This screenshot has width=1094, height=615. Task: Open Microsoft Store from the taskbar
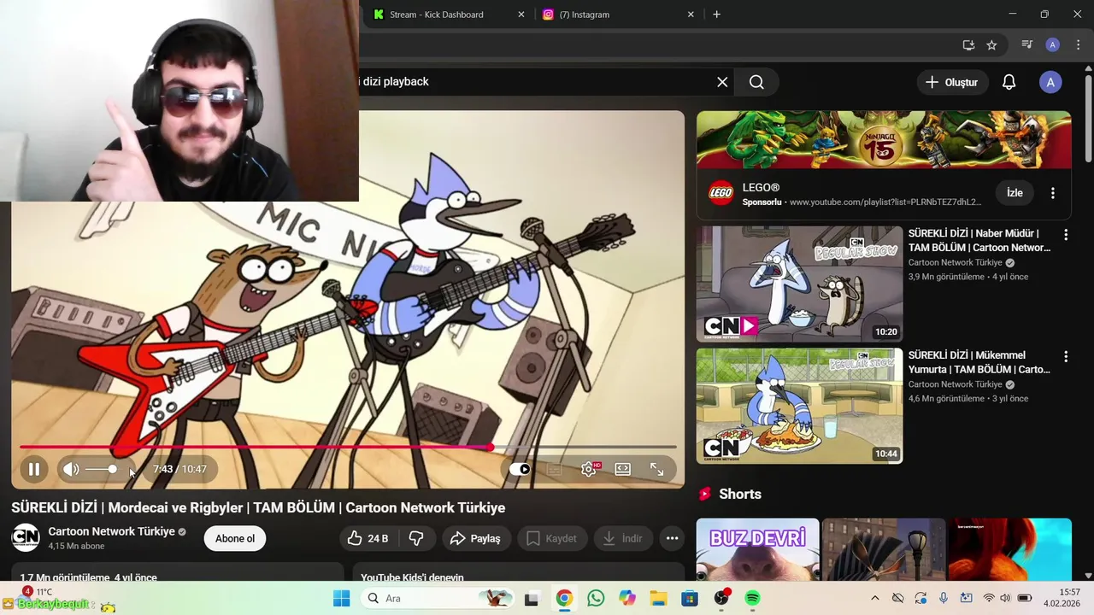pyautogui.click(x=690, y=598)
